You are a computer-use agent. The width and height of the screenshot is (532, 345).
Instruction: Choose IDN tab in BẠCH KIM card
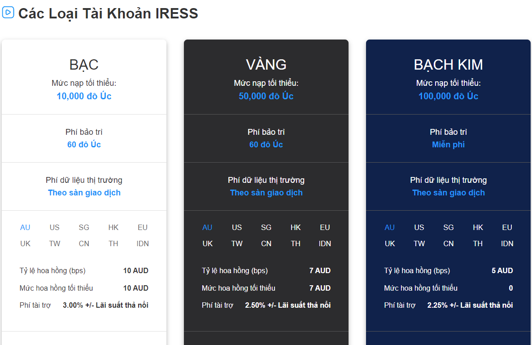coord(507,244)
